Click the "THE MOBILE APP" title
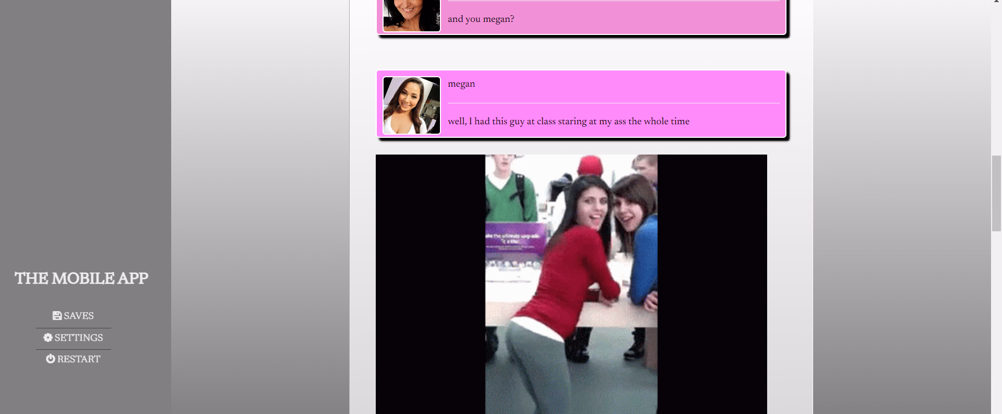 pos(81,278)
